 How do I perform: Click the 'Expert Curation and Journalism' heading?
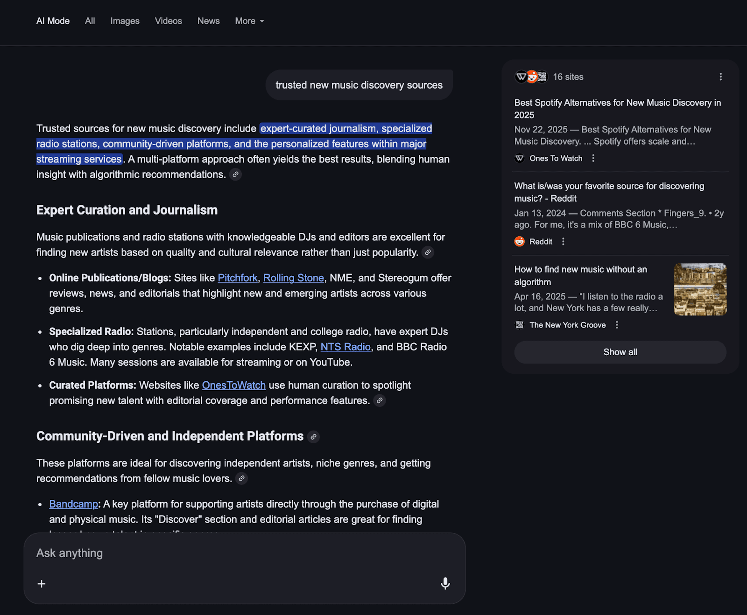pos(127,210)
